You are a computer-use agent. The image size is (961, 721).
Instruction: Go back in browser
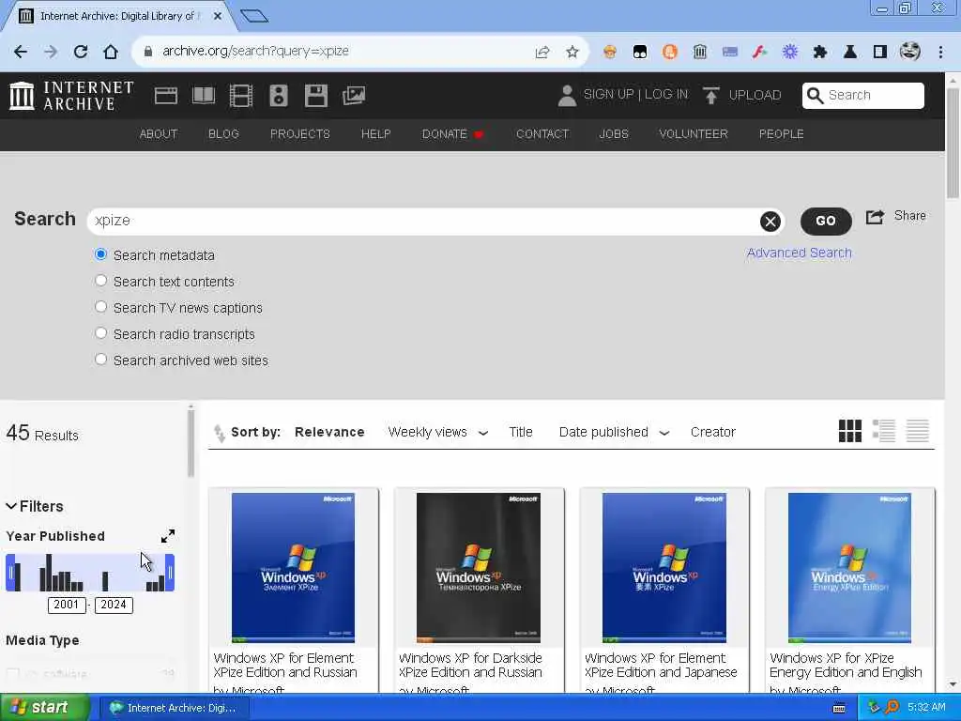[x=21, y=52]
